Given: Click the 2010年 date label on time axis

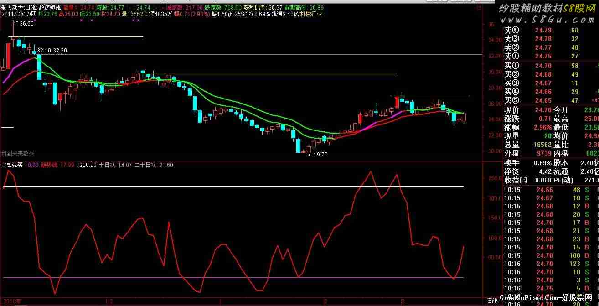Looking at the screenshot, I should pos(12,301).
